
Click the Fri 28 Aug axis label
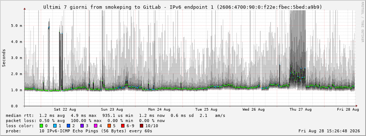click(x=348, y=110)
